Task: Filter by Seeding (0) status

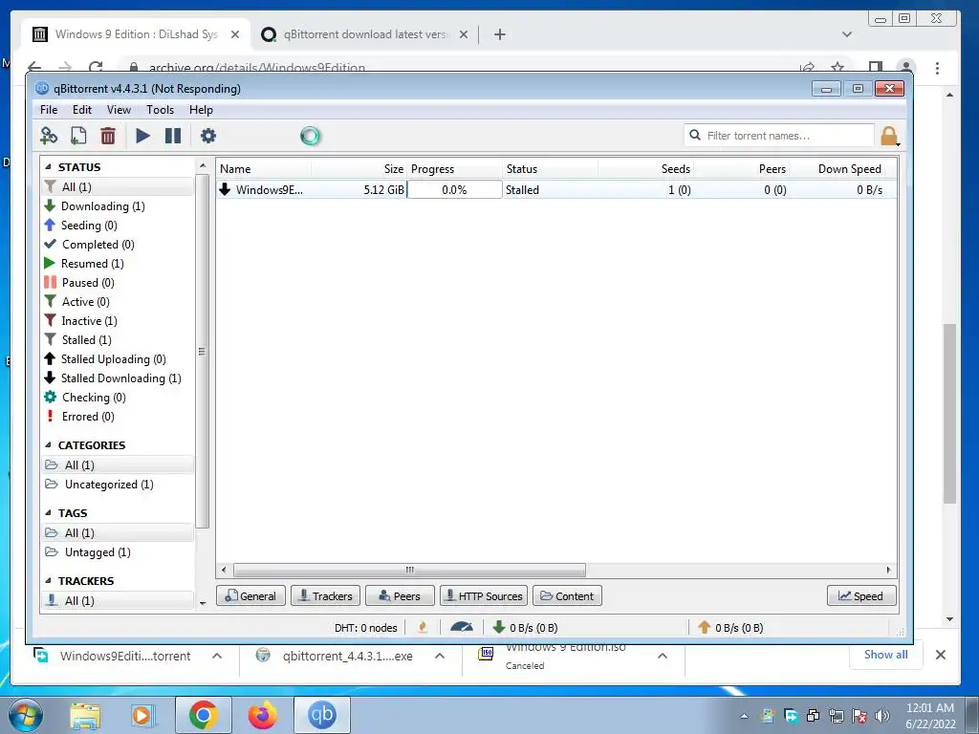Action: click(89, 226)
